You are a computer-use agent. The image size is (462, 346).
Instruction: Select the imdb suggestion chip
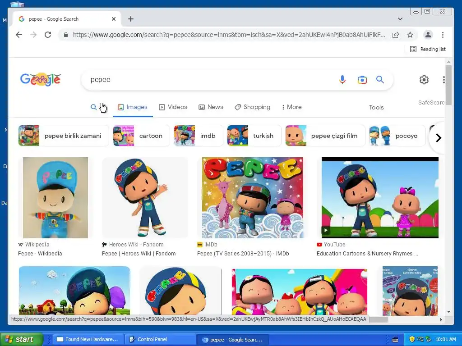tap(199, 136)
